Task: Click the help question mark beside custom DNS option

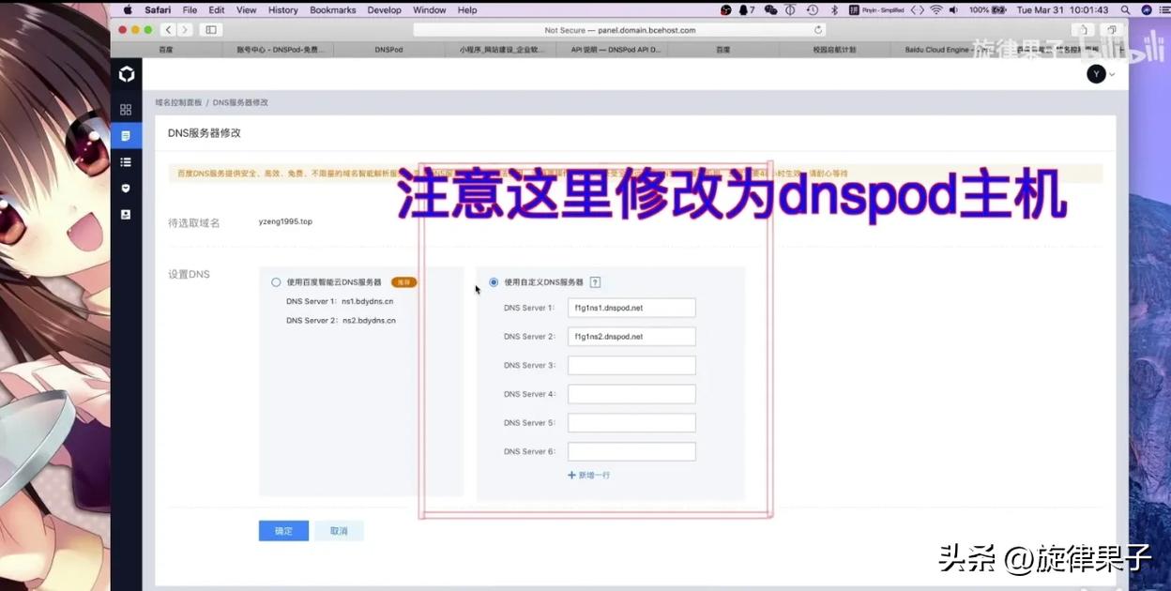Action: (x=595, y=282)
